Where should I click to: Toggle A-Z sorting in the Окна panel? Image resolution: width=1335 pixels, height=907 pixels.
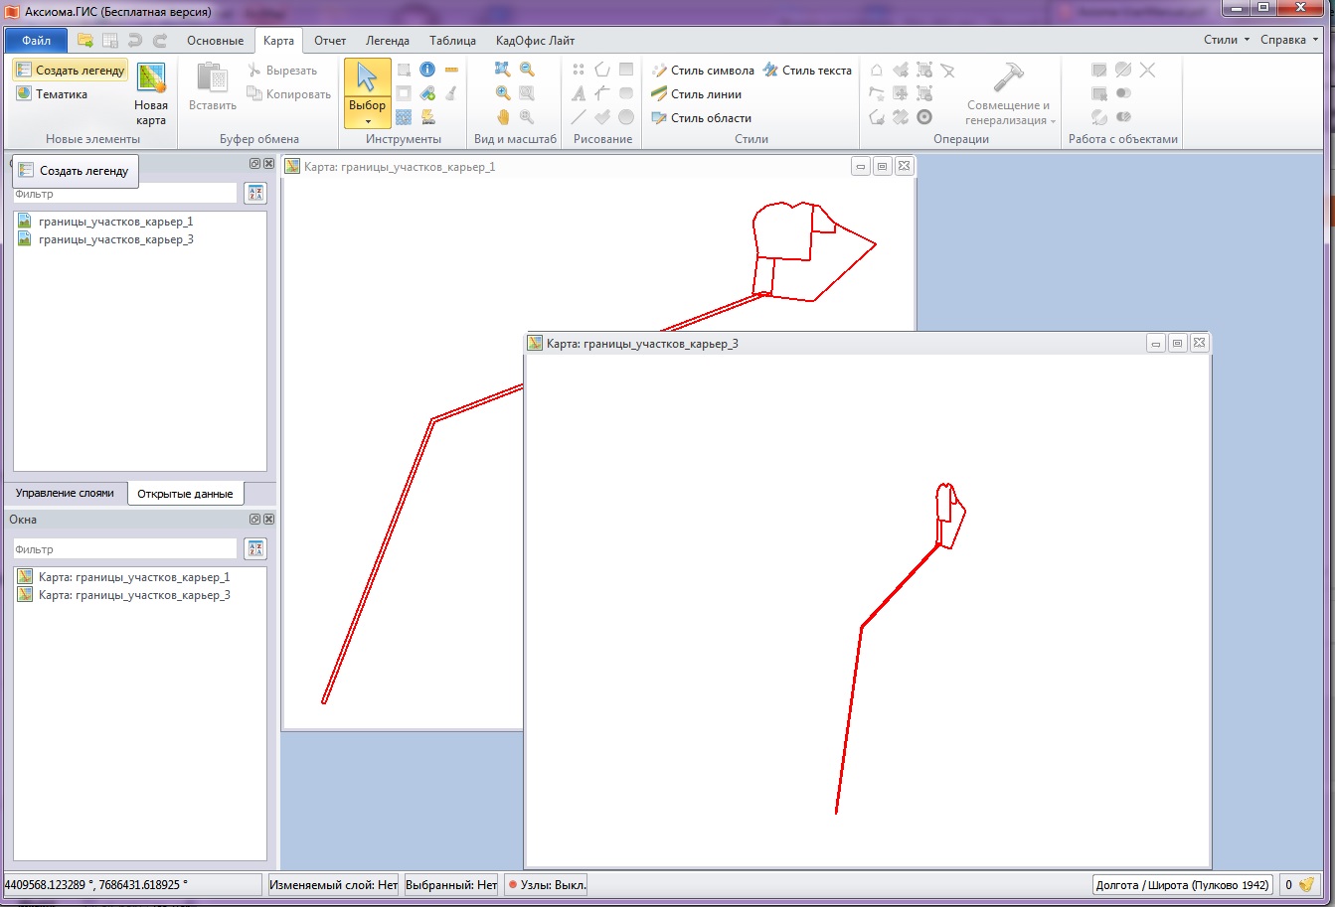[255, 549]
